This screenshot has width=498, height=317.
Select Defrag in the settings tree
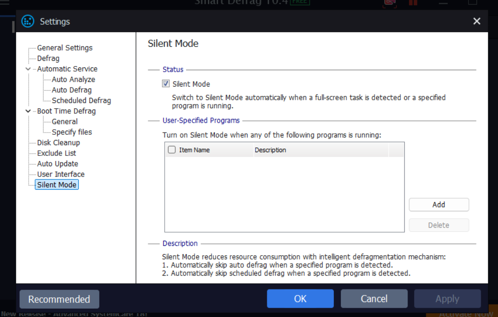[48, 59]
